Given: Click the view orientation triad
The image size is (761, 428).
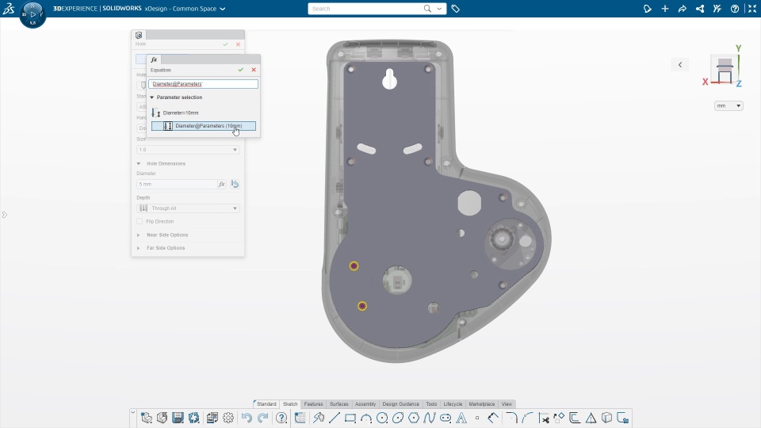Looking at the screenshot, I should (x=722, y=67).
